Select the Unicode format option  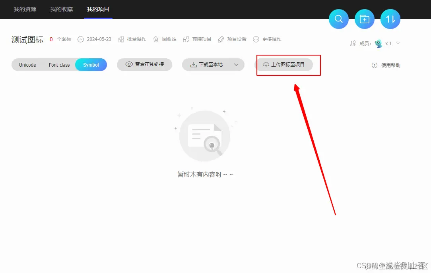click(27, 65)
